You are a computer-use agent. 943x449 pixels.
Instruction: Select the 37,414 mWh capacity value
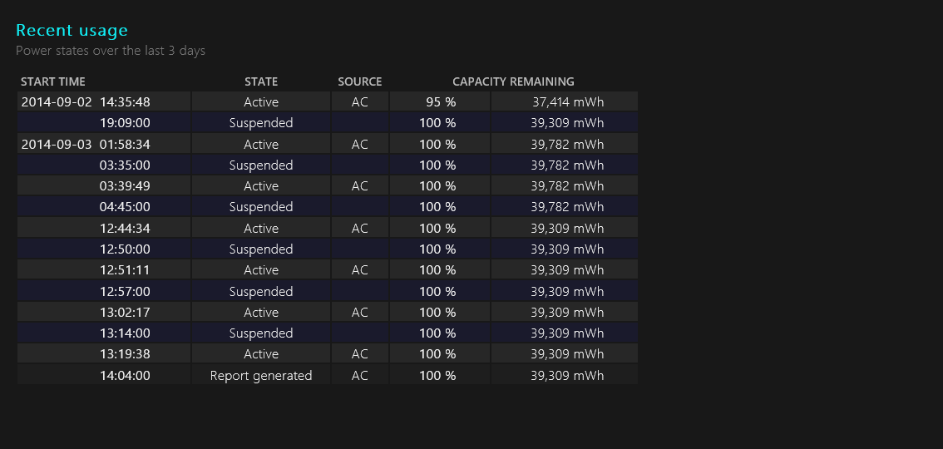tap(568, 102)
